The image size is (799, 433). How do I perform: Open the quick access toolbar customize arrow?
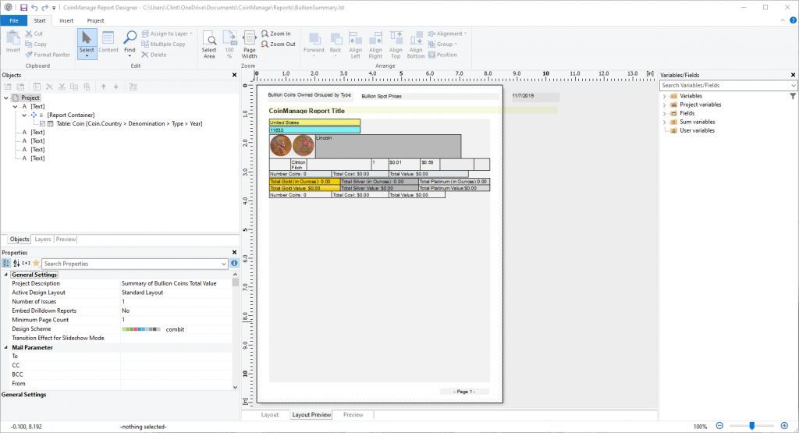coord(54,8)
